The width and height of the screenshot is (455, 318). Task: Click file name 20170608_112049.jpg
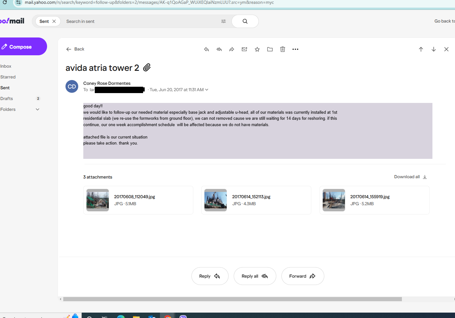tap(134, 197)
